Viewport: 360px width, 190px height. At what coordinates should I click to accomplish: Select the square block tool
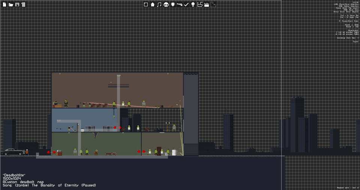tap(146, 4)
